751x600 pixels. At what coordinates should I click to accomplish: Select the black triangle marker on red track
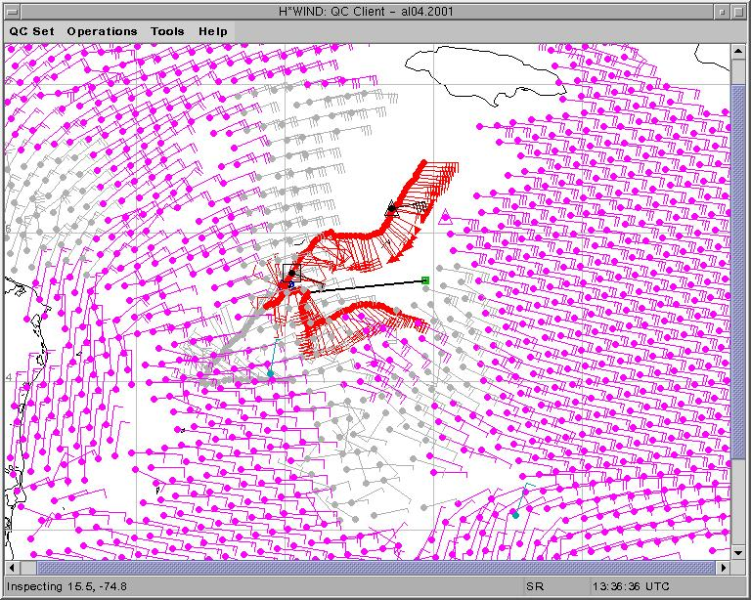pyautogui.click(x=391, y=206)
